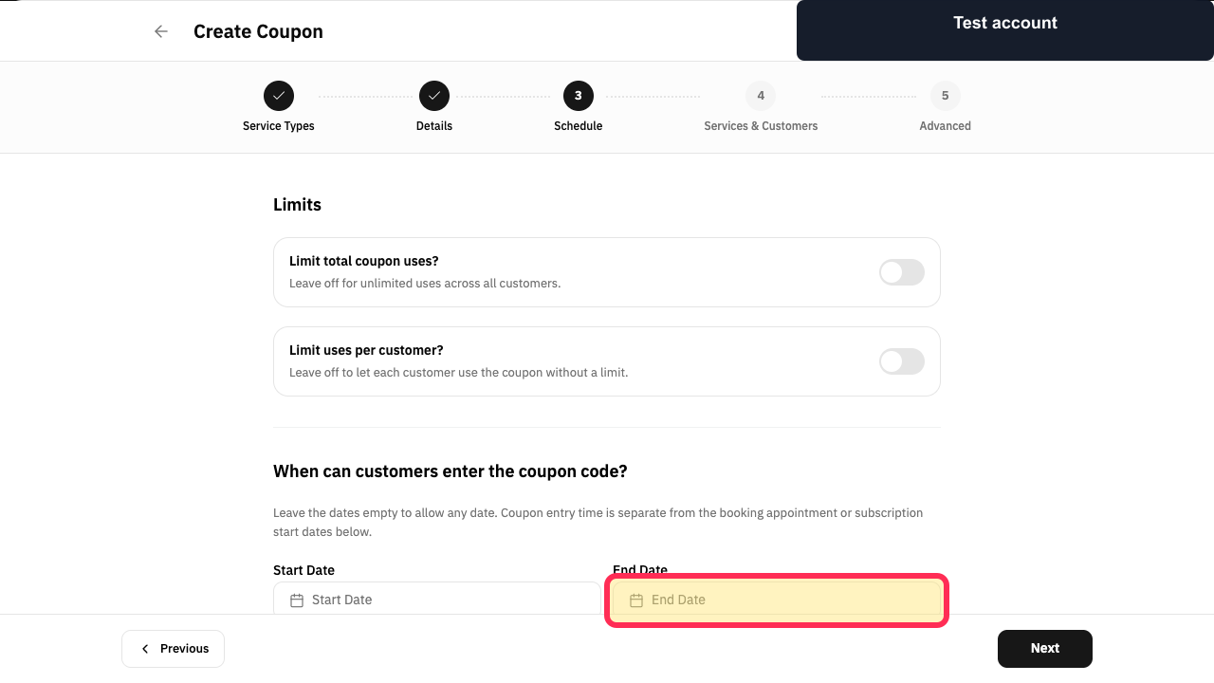The width and height of the screenshot is (1214, 683).
Task: Click the Previous button chevron
Action: tap(145, 649)
